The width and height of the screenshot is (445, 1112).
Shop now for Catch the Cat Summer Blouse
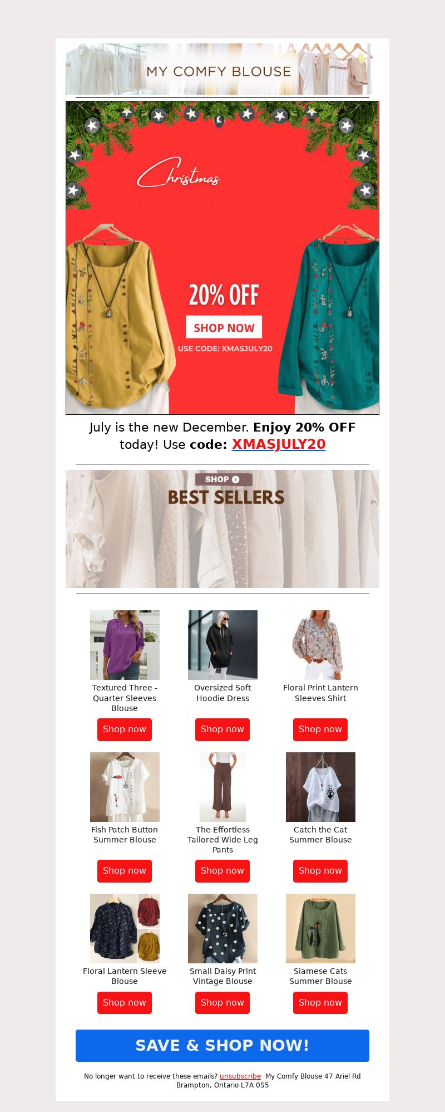[x=320, y=871]
